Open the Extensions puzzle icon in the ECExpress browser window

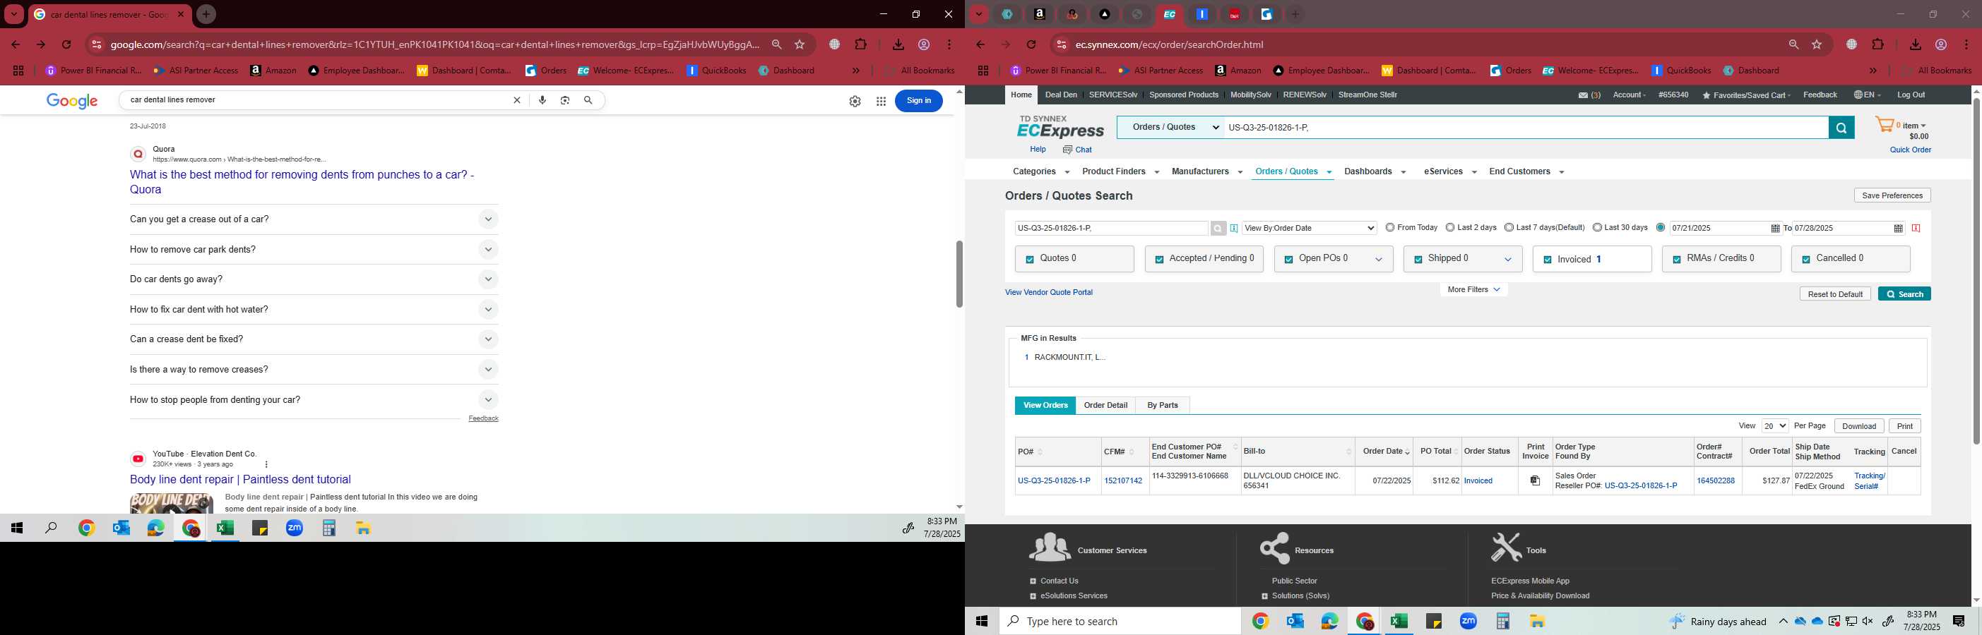pos(1877,44)
